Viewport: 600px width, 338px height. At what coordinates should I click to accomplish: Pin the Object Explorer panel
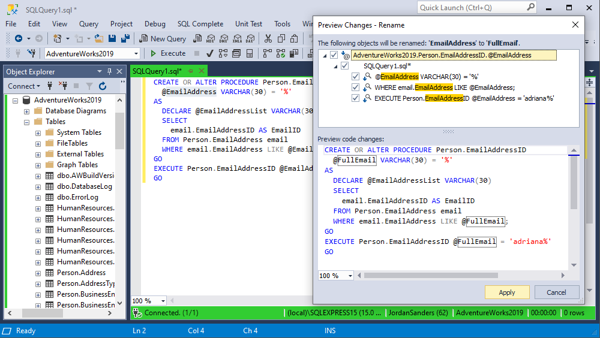pos(109,71)
